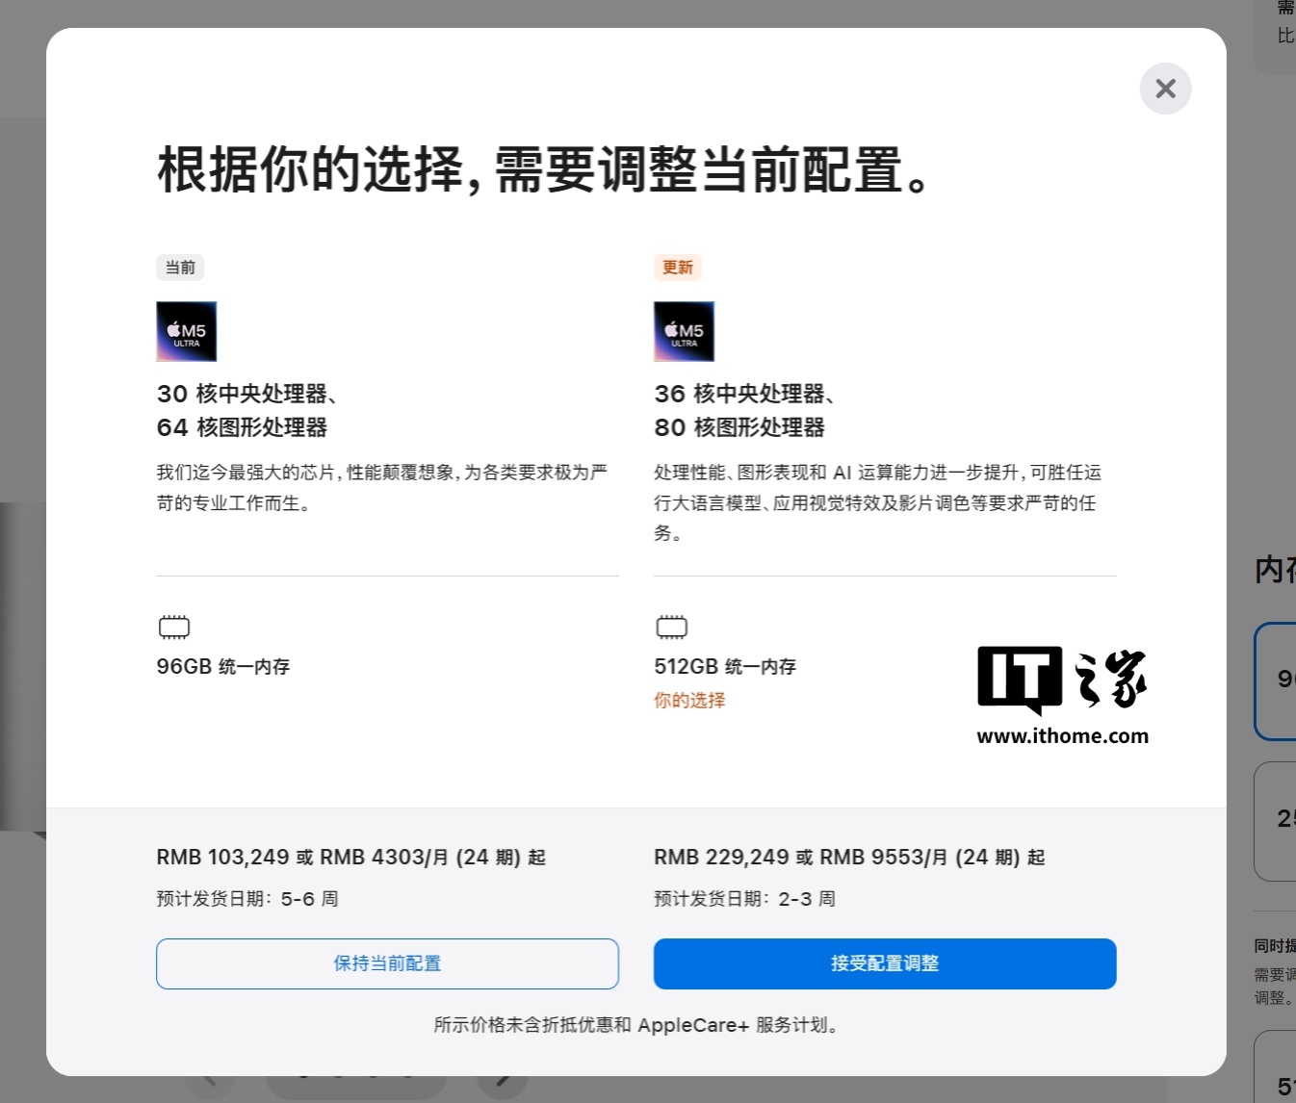Click the 96GB 统一内存 text
Screen dimensions: 1296x1103
tap(223, 666)
